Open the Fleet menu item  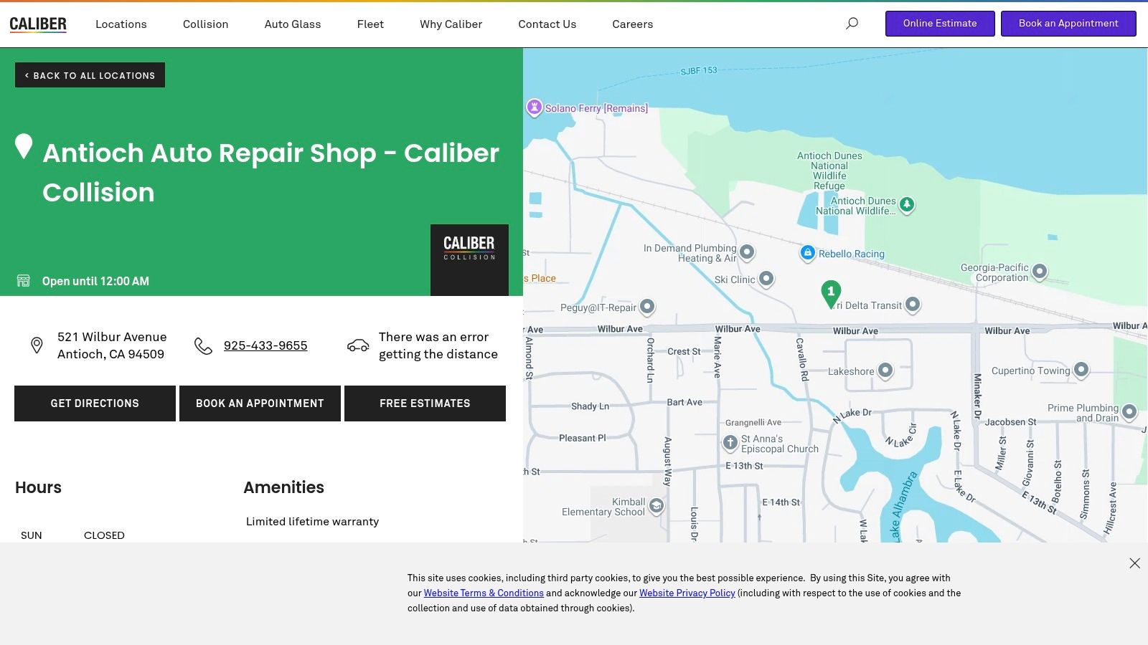tap(370, 24)
